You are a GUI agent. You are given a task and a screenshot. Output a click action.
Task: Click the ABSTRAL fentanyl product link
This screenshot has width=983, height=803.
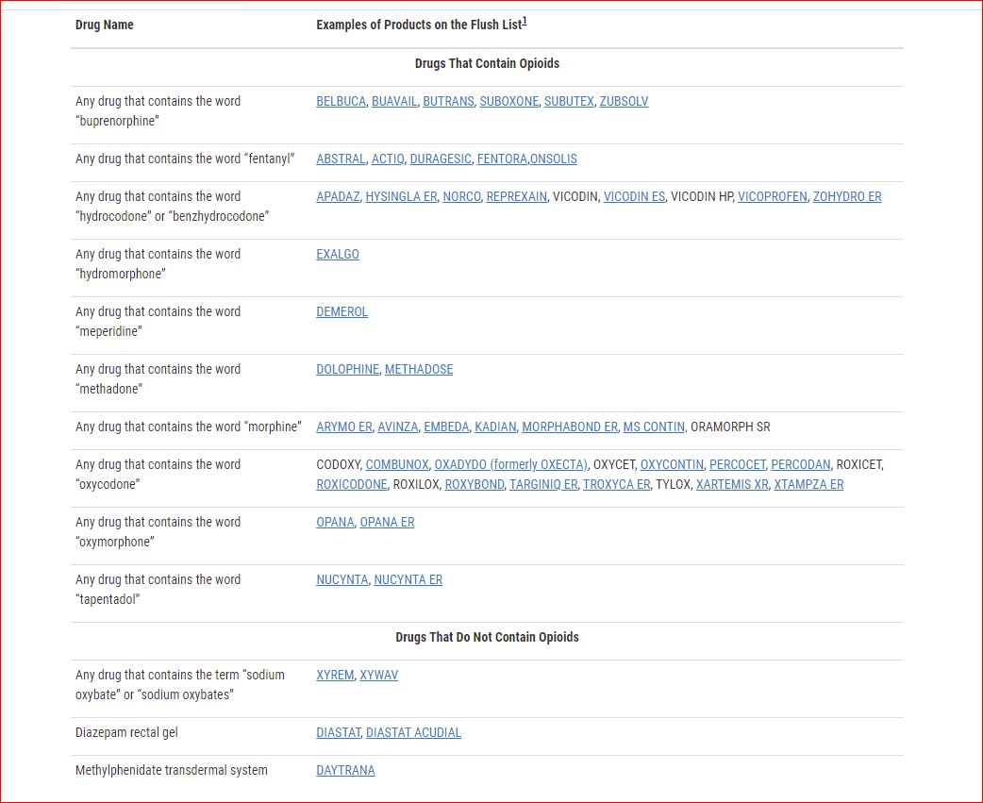342,159
